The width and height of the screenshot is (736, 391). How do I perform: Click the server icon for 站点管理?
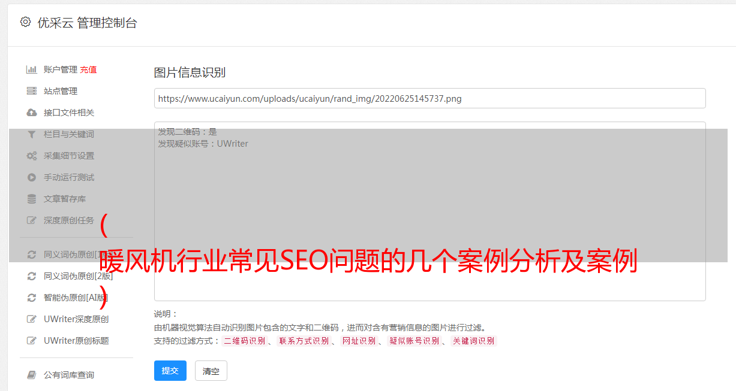[32, 91]
